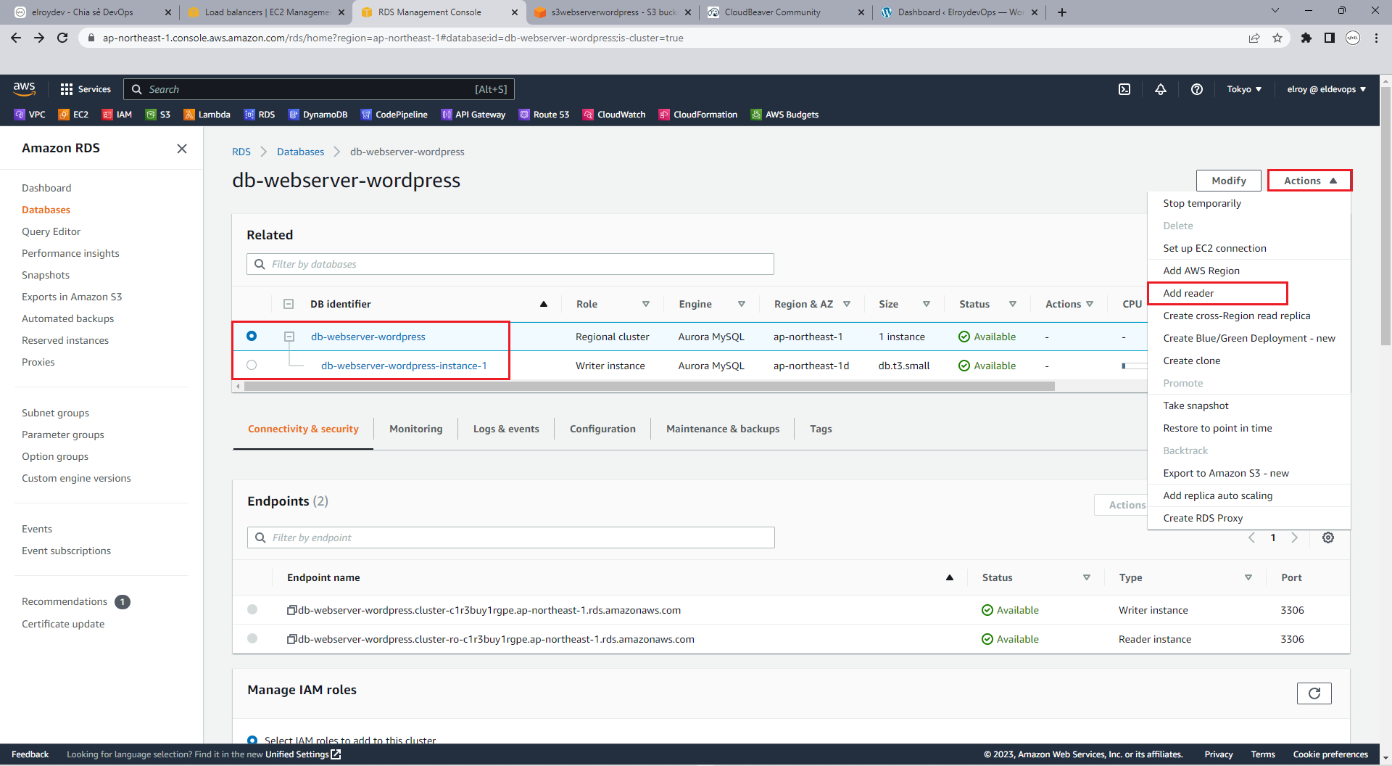1392x766 pixels.
Task: Open CloudWatch shortcut in favorites bar
Action: point(614,115)
